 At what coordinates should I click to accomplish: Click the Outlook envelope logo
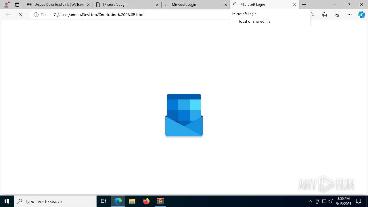184,115
